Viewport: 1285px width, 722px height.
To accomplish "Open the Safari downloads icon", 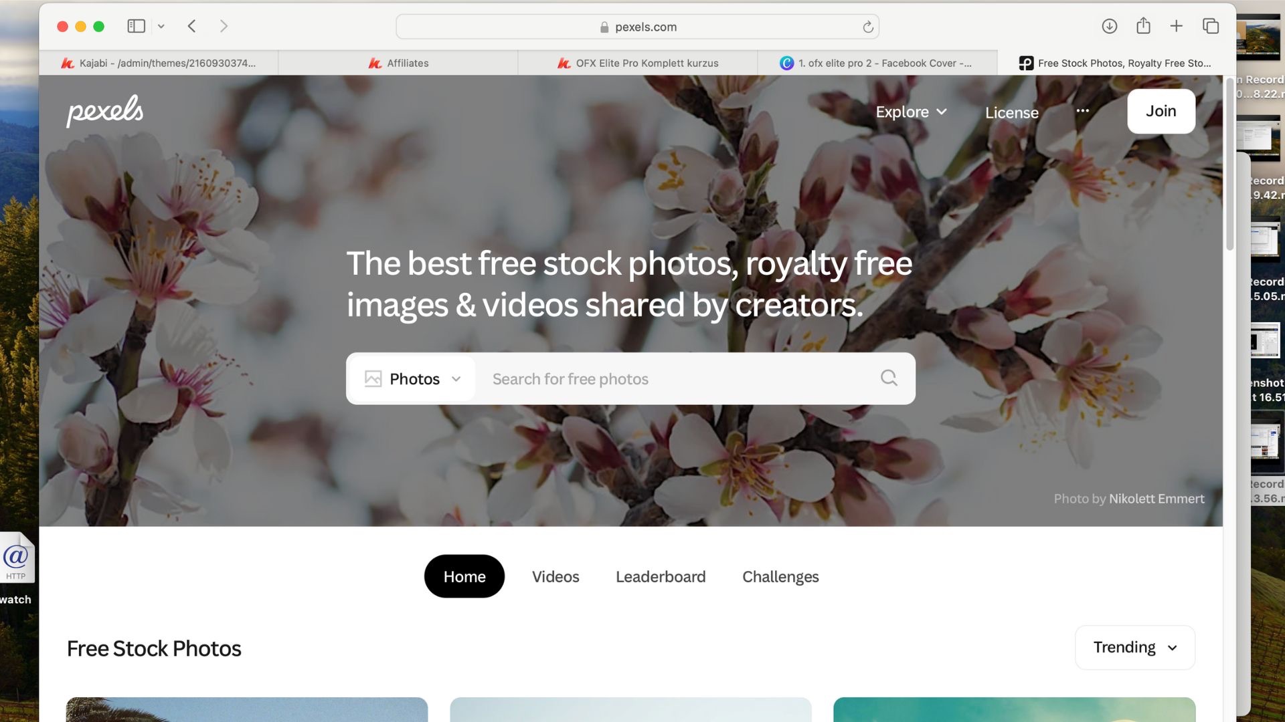I will [1109, 26].
